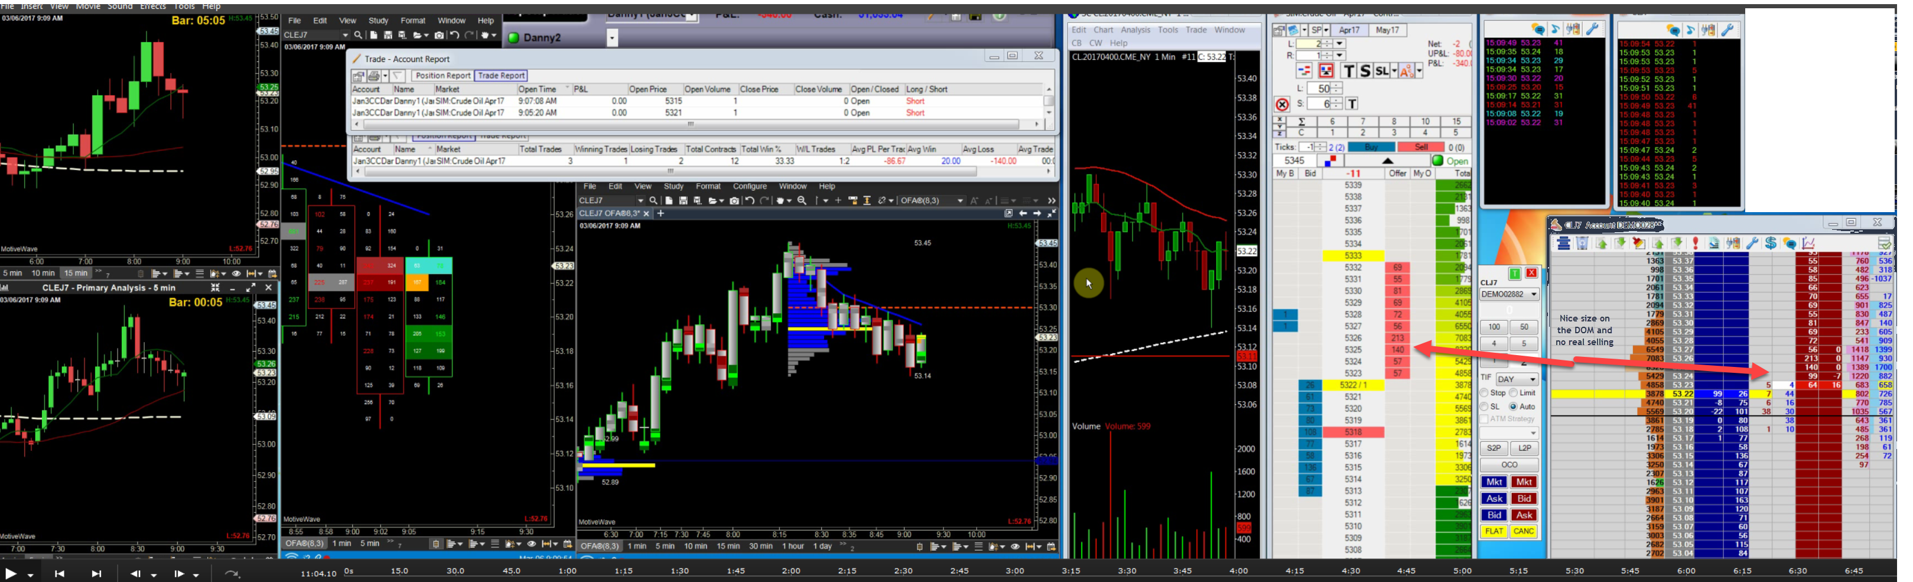The image size is (1913, 582).
Task: Open wrench settings in magenta time-and-sales window
Action: (1592, 30)
